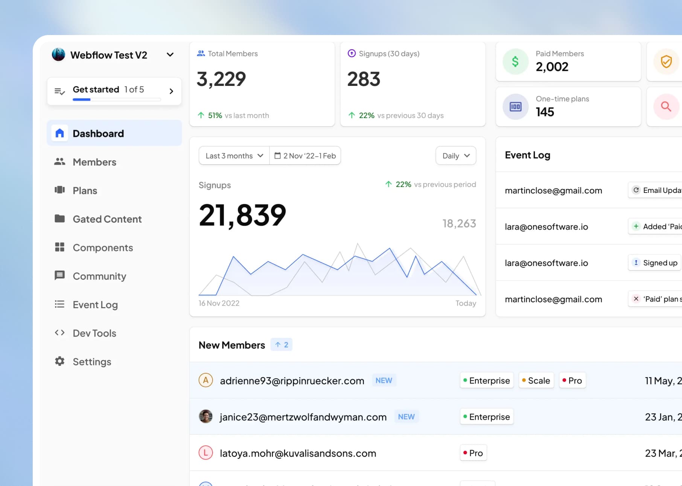This screenshot has height=486, width=682.
Task: Click the Signups (30 days) circle icon
Action: click(352, 53)
